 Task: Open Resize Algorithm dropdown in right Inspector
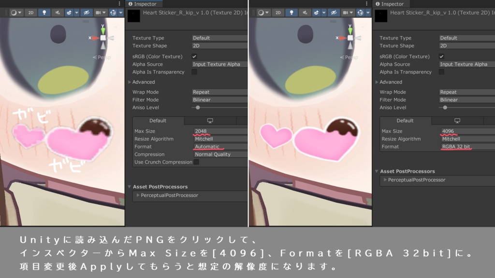[468, 139]
